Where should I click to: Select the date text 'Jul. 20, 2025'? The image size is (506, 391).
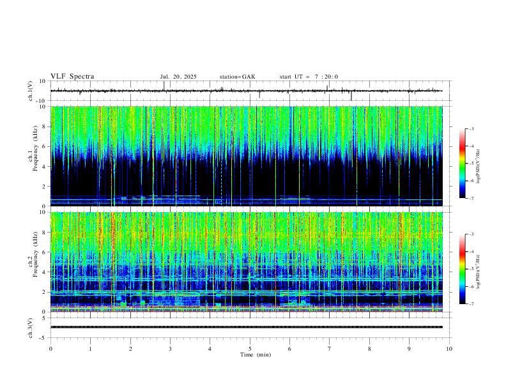pyautogui.click(x=178, y=77)
